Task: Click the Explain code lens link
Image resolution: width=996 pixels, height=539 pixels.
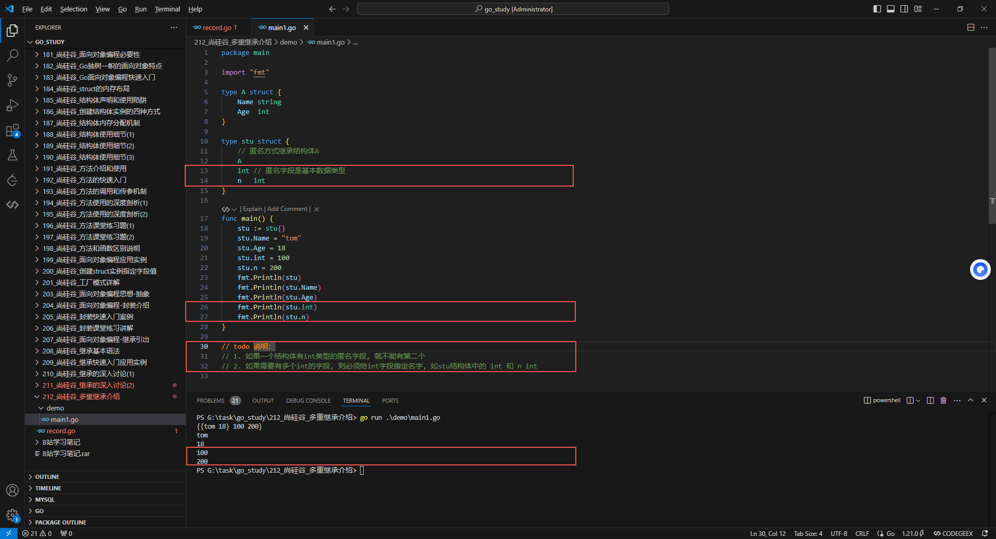Action: 253,209
